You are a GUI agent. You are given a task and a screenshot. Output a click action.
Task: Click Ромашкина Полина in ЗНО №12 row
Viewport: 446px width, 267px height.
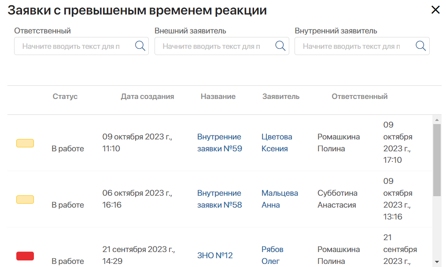[339, 255]
